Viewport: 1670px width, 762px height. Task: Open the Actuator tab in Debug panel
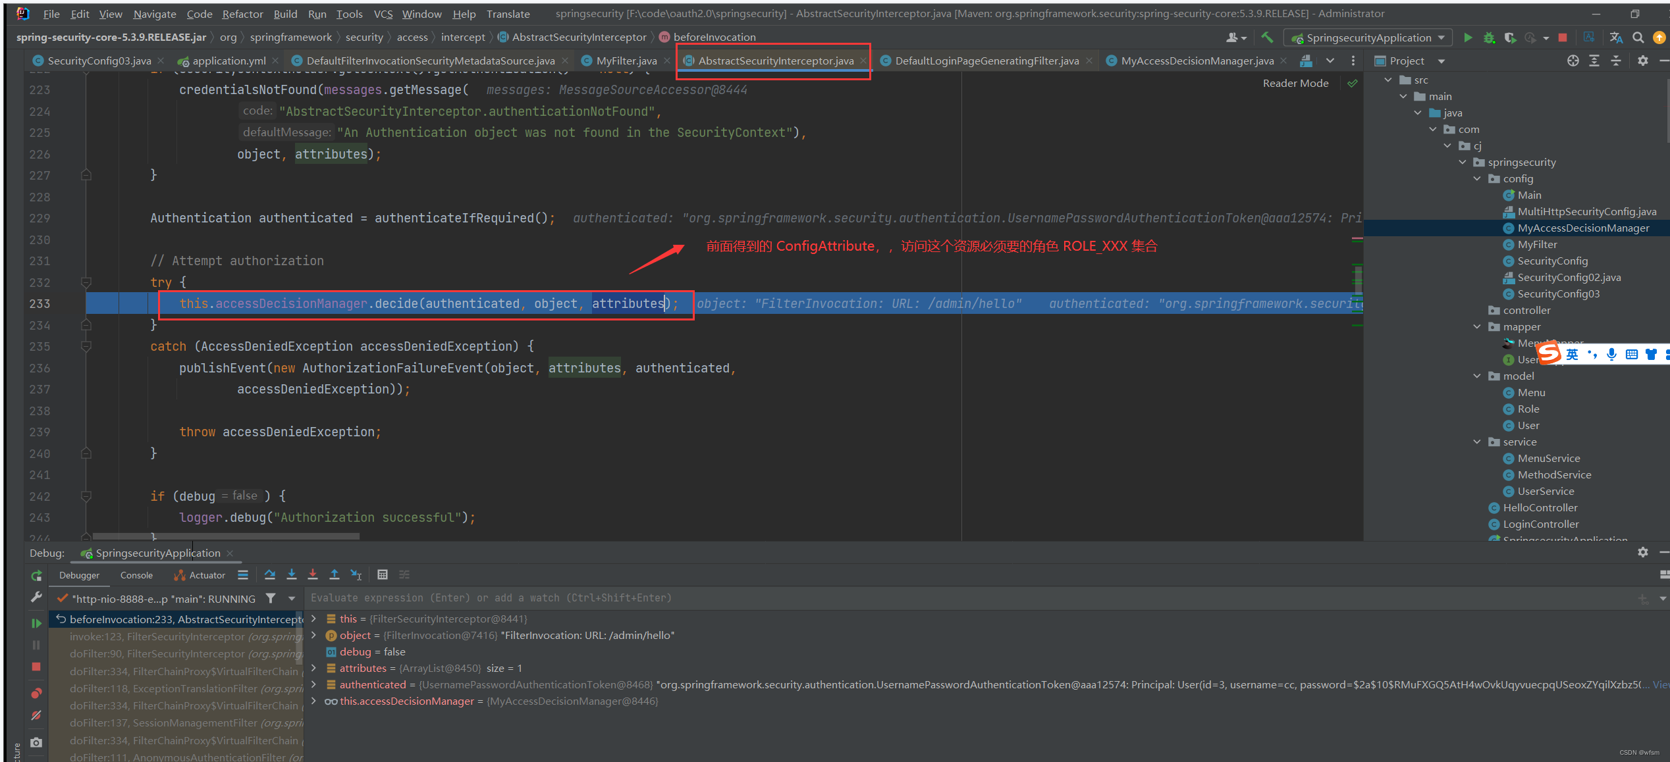207,575
